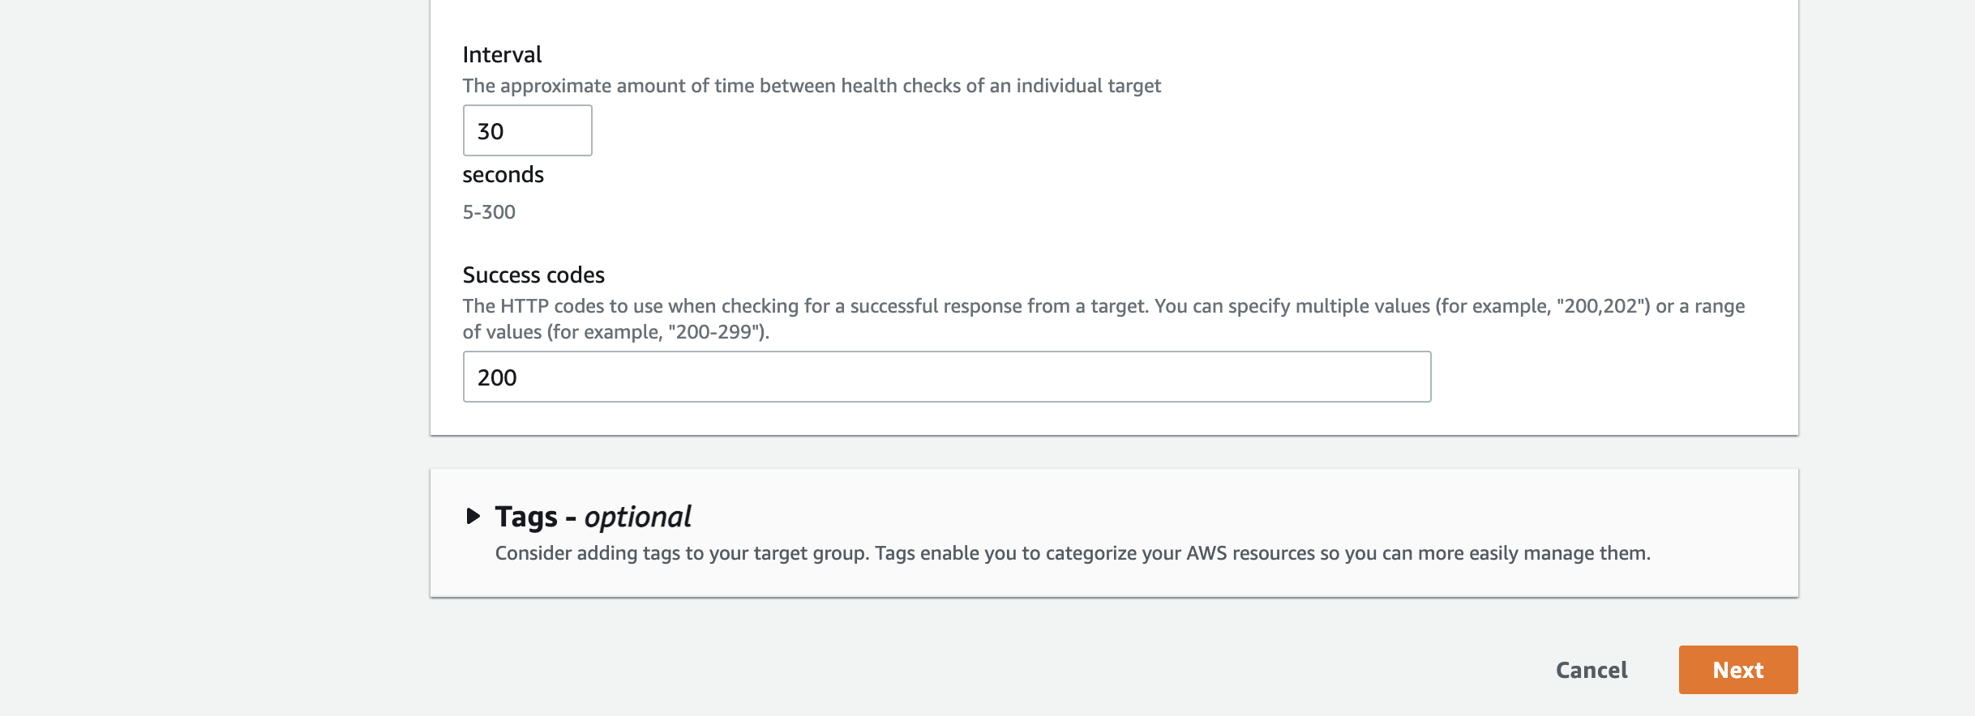The height and width of the screenshot is (716, 1975).
Task: Click the "30" value in Interval box
Action: coord(491,131)
